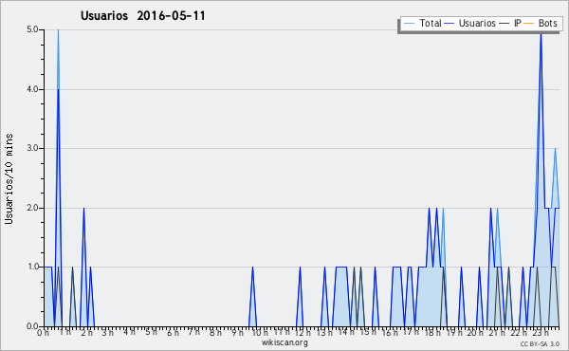Image resolution: width=569 pixels, height=351 pixels.
Task: Open the wikiscan.org link
Action: click(x=284, y=342)
